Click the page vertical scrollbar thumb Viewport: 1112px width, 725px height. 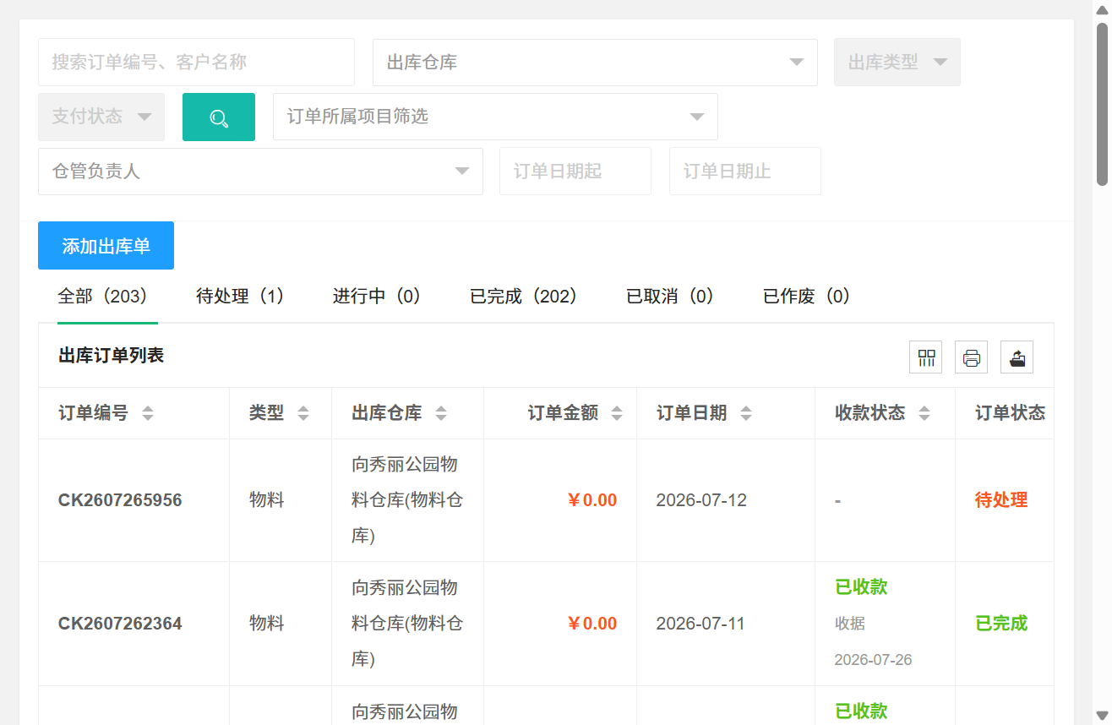[1103, 104]
